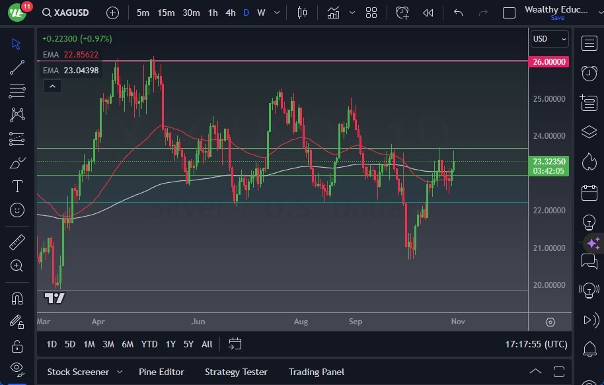Collapse the EMA indicator legend
The height and width of the screenshot is (385, 604).
52,86
